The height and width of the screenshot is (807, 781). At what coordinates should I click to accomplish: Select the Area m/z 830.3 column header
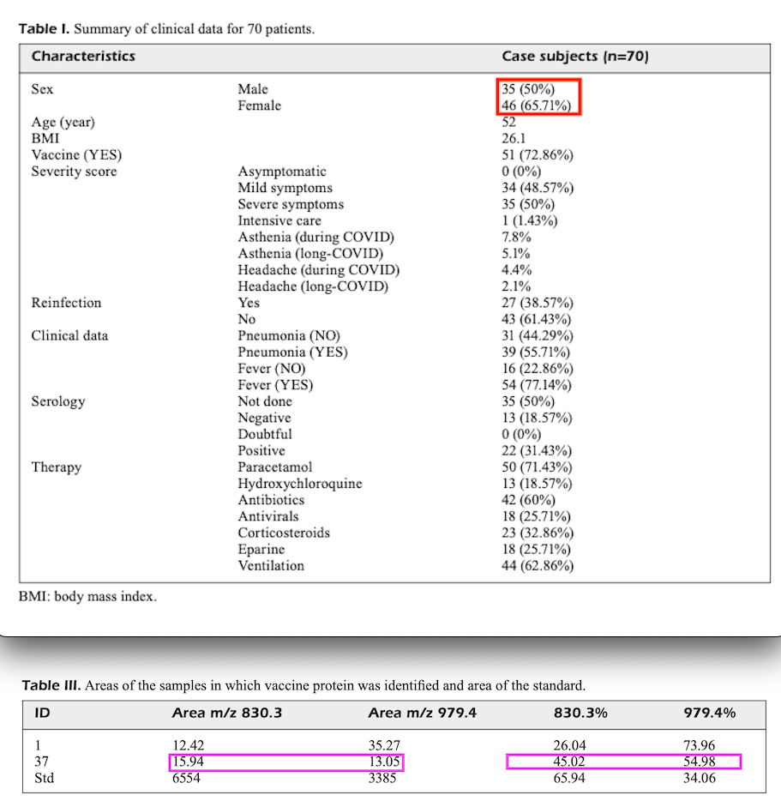coord(226,713)
